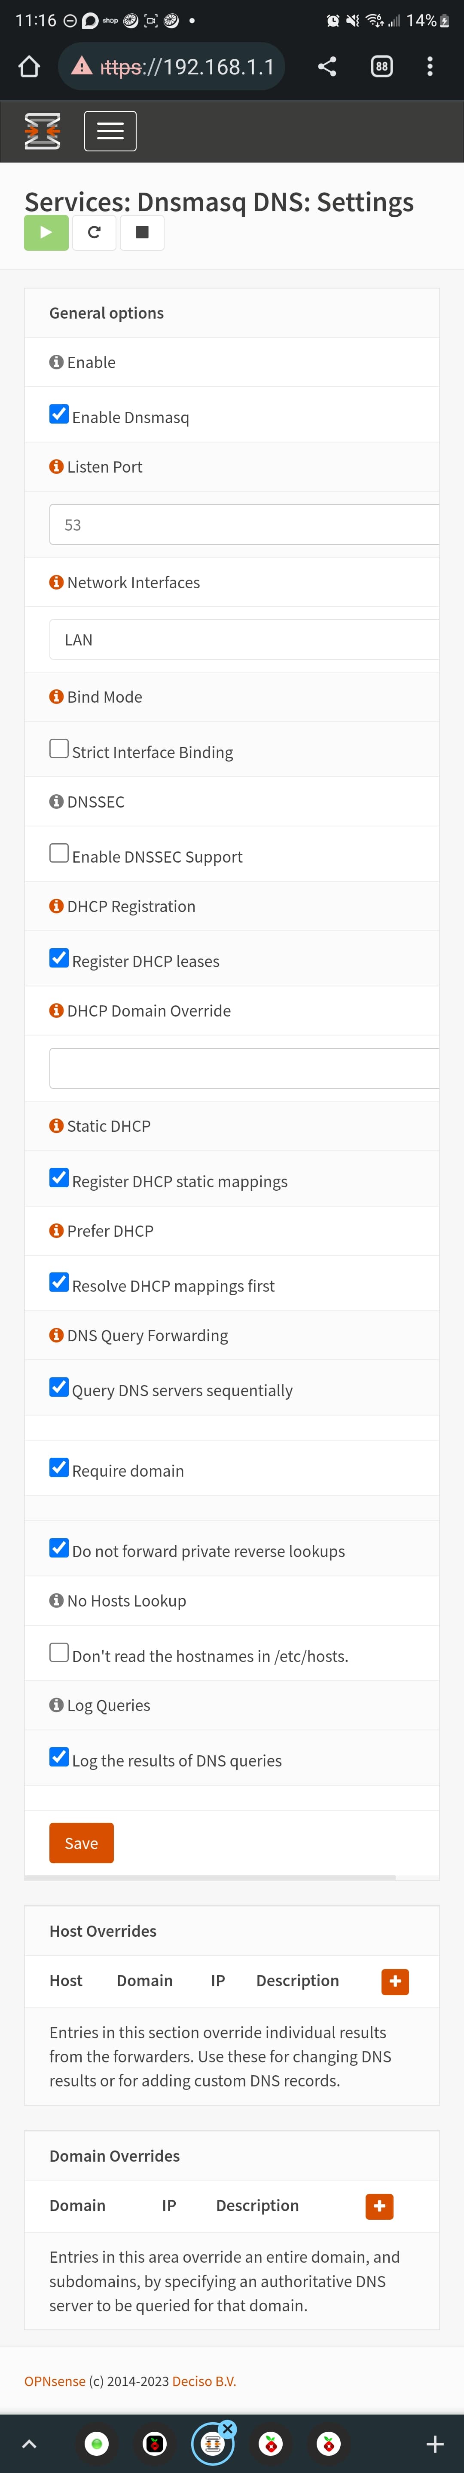Stop the Dnsmasq service with stop button
Screen dimensions: 464x2473
[x=142, y=232]
